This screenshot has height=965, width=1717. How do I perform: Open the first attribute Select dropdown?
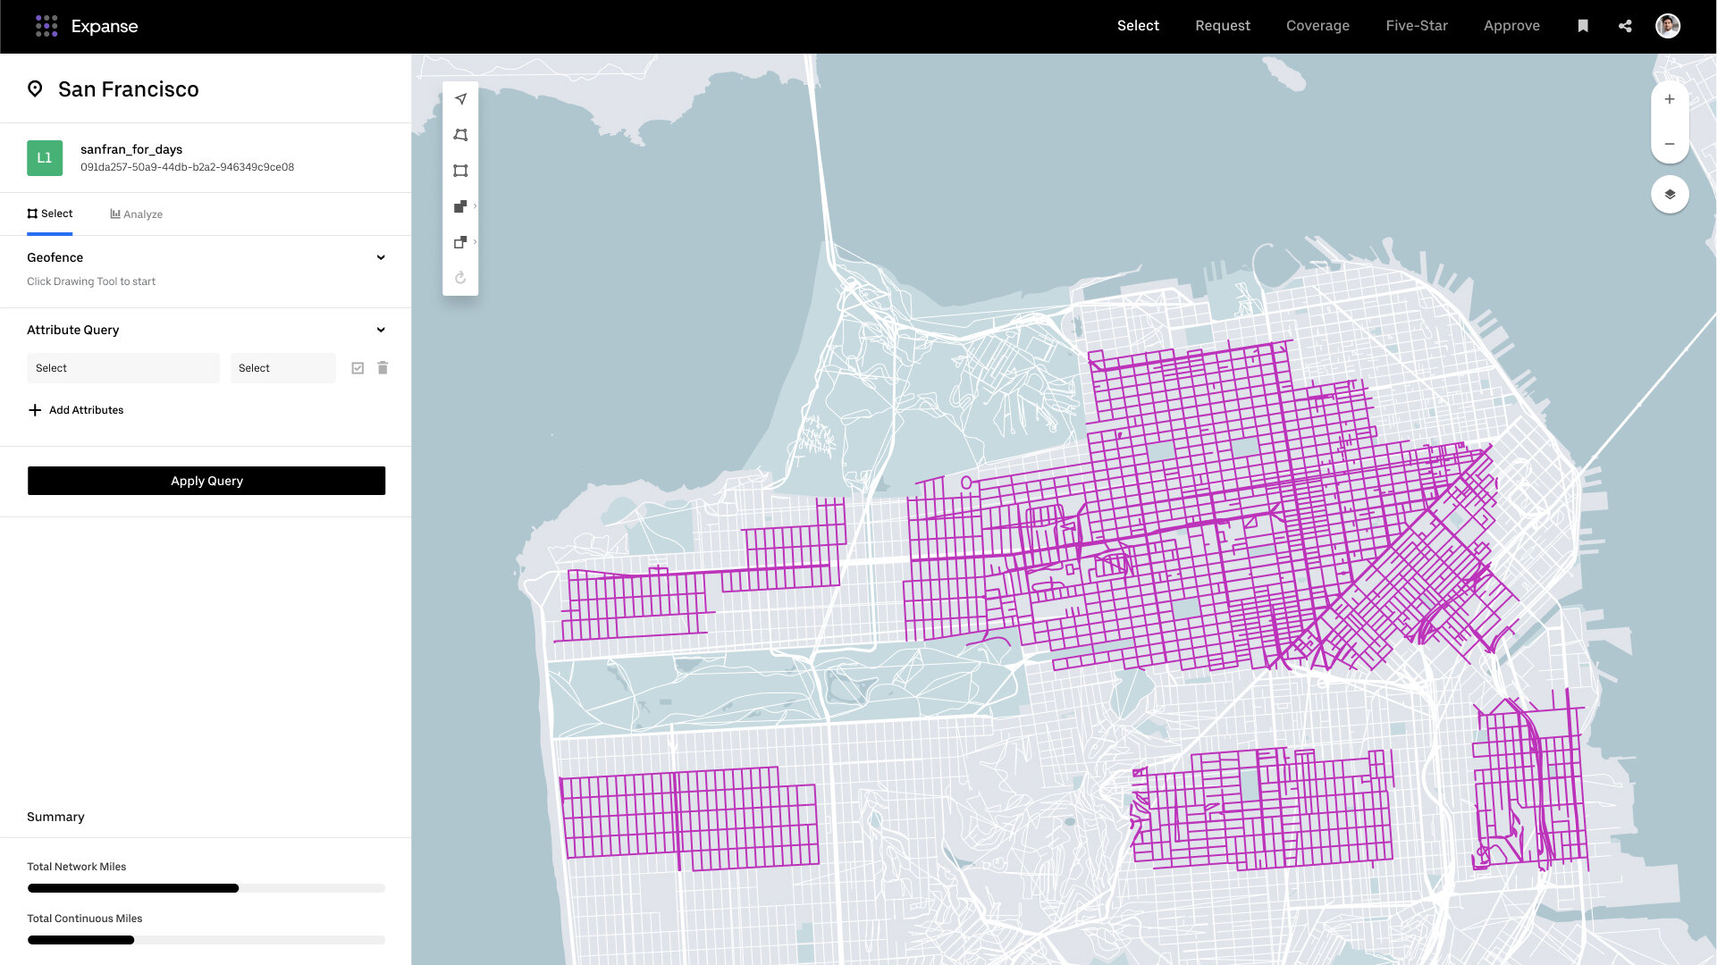(123, 368)
